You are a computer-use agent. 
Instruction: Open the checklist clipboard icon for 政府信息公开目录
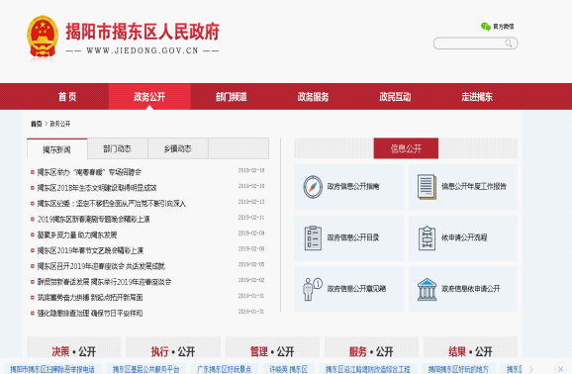313,237
